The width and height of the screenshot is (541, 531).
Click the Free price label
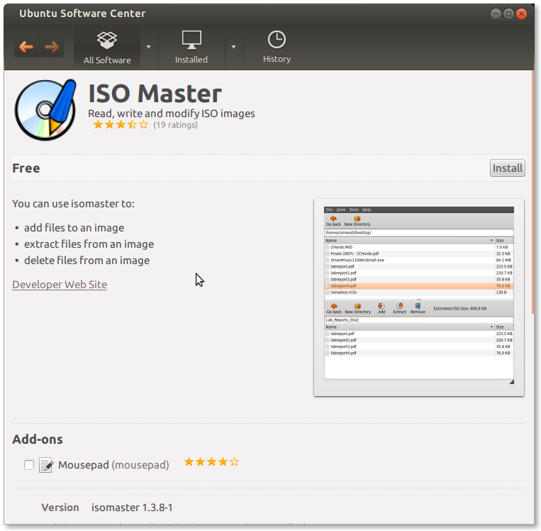26,168
